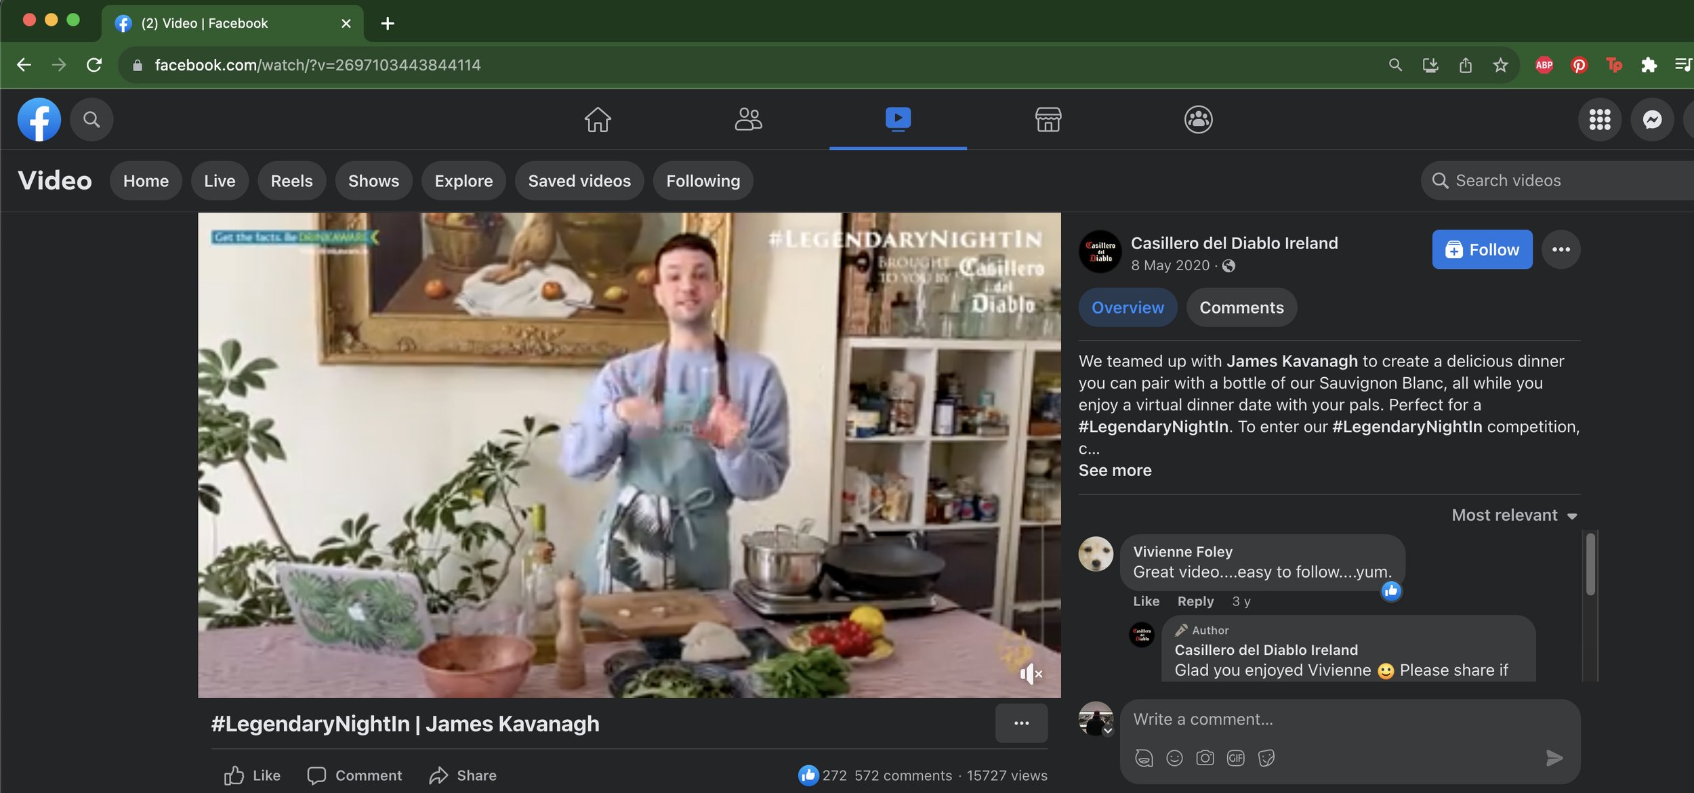Open the Groups icon

click(1198, 120)
